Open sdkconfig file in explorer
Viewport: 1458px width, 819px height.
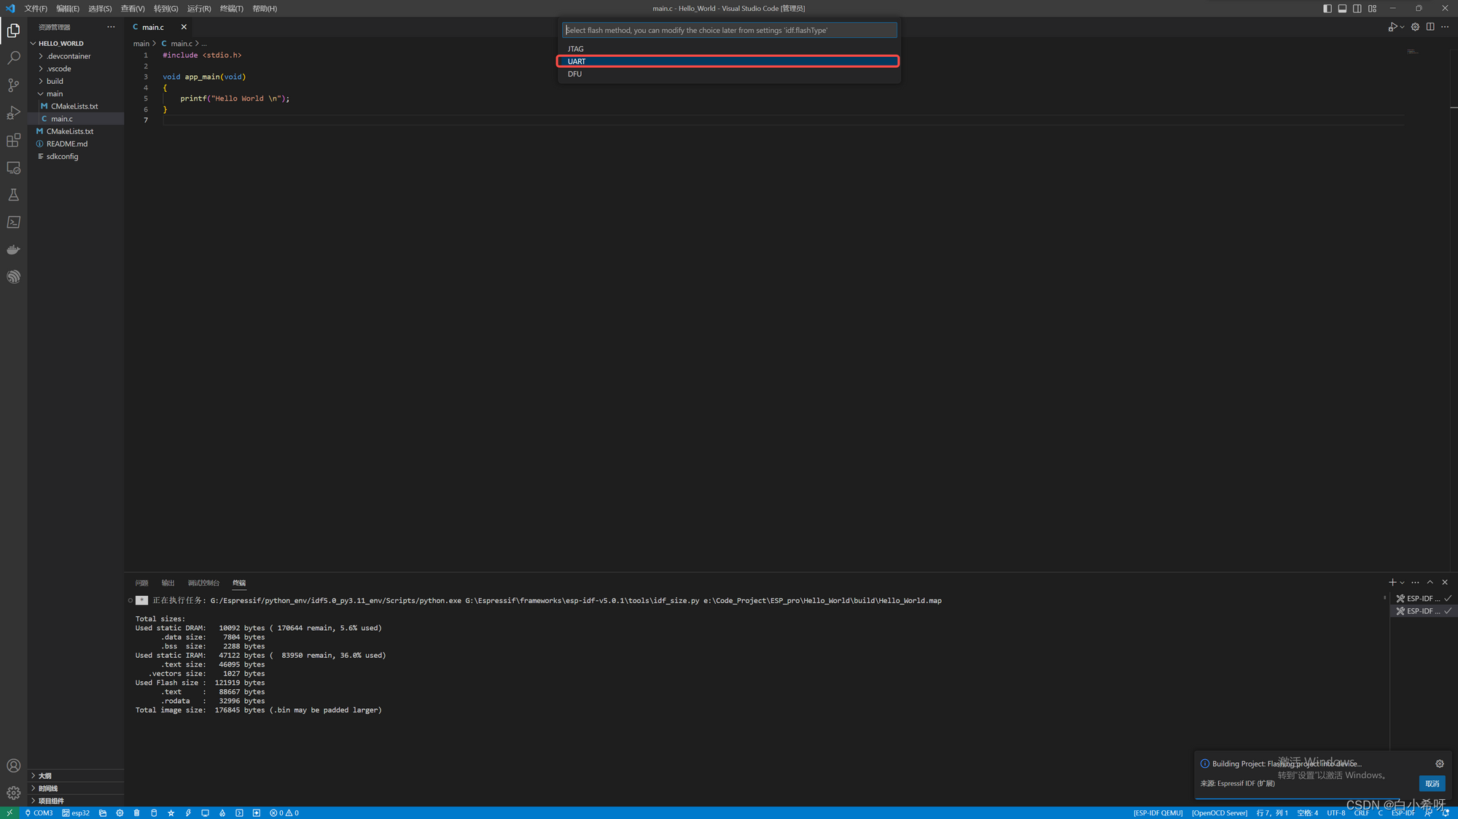(x=62, y=156)
